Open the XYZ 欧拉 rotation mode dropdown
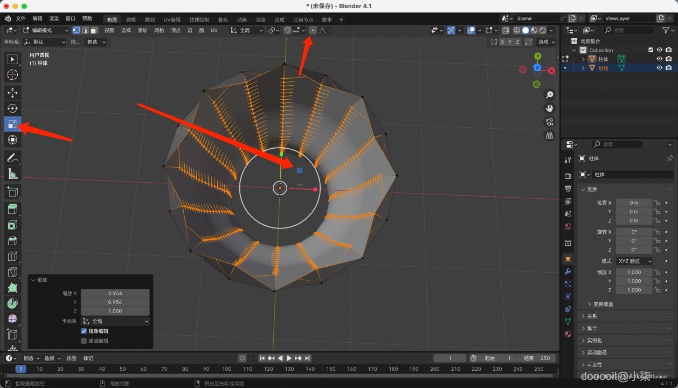This screenshot has height=388, width=678. click(x=634, y=261)
